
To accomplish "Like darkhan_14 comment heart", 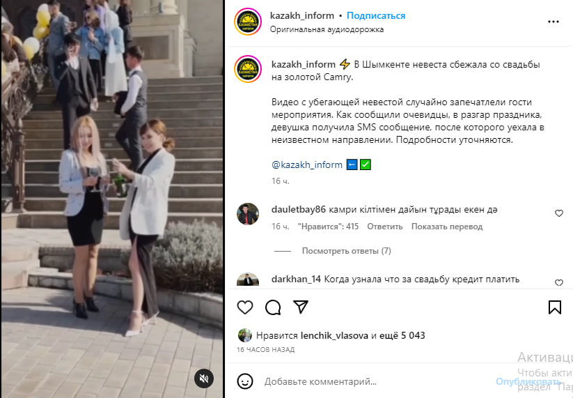I will click(559, 282).
